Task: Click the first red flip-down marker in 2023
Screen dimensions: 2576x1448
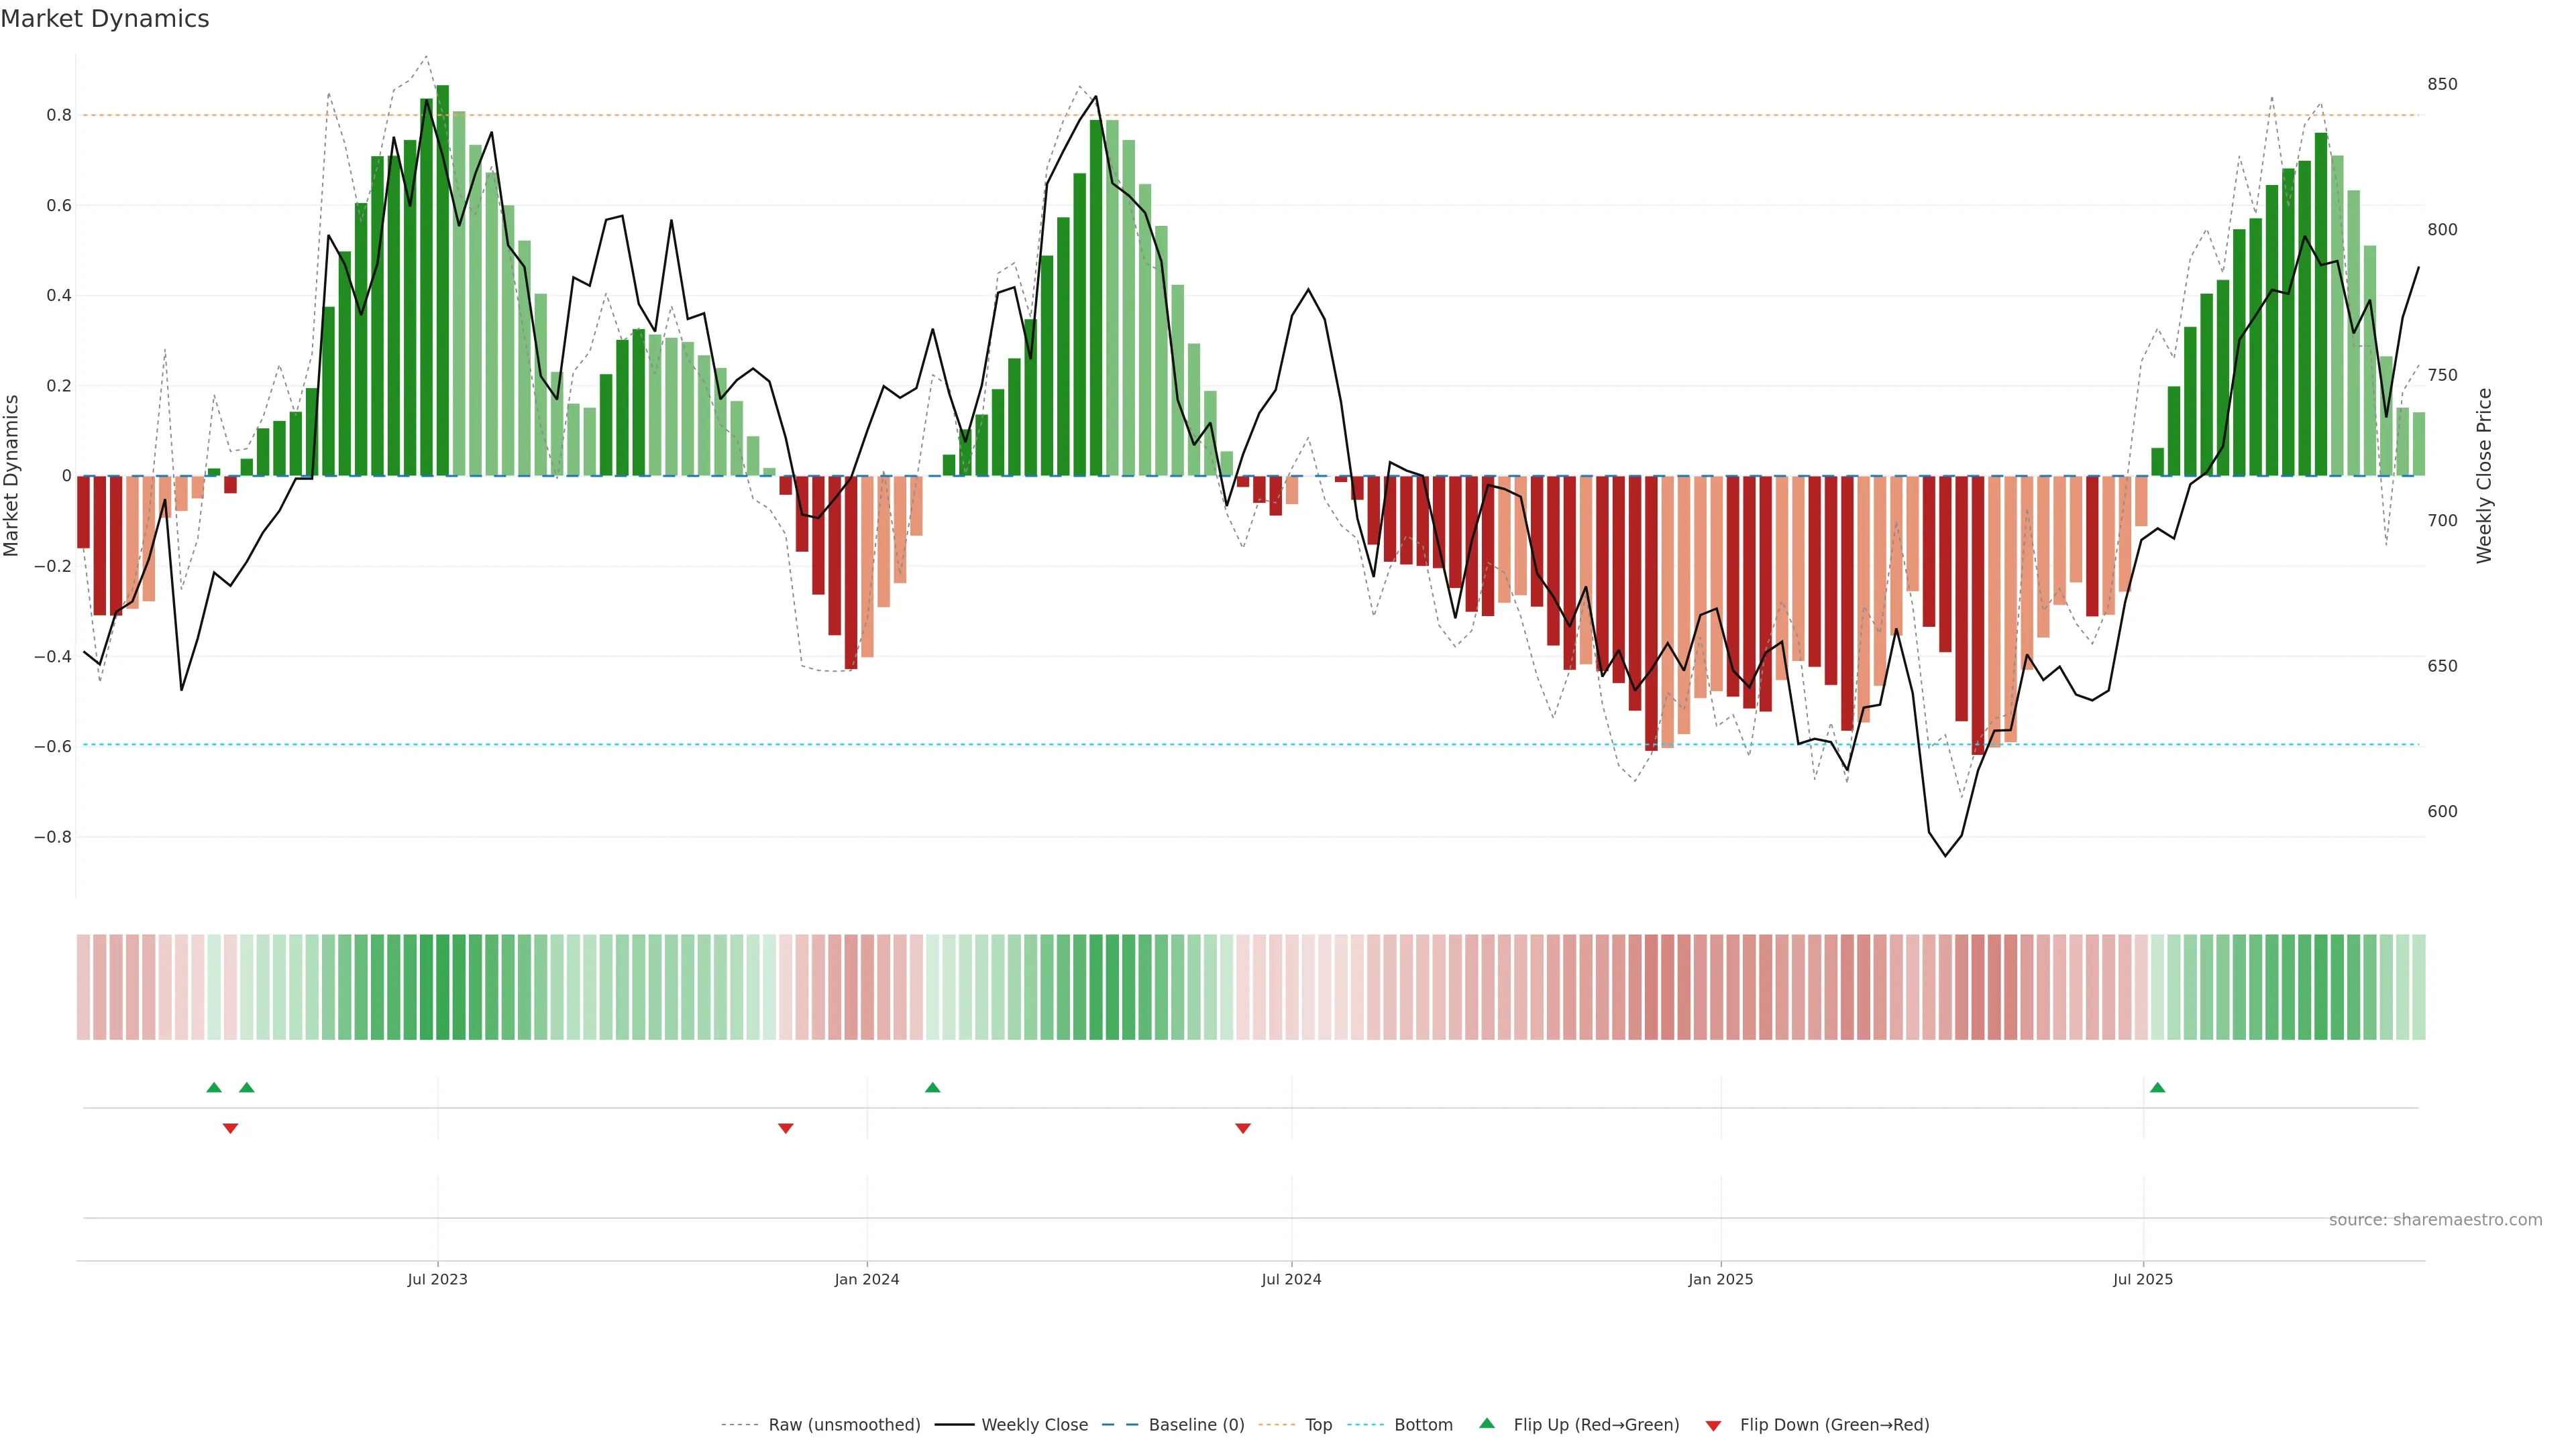Action: click(230, 1128)
